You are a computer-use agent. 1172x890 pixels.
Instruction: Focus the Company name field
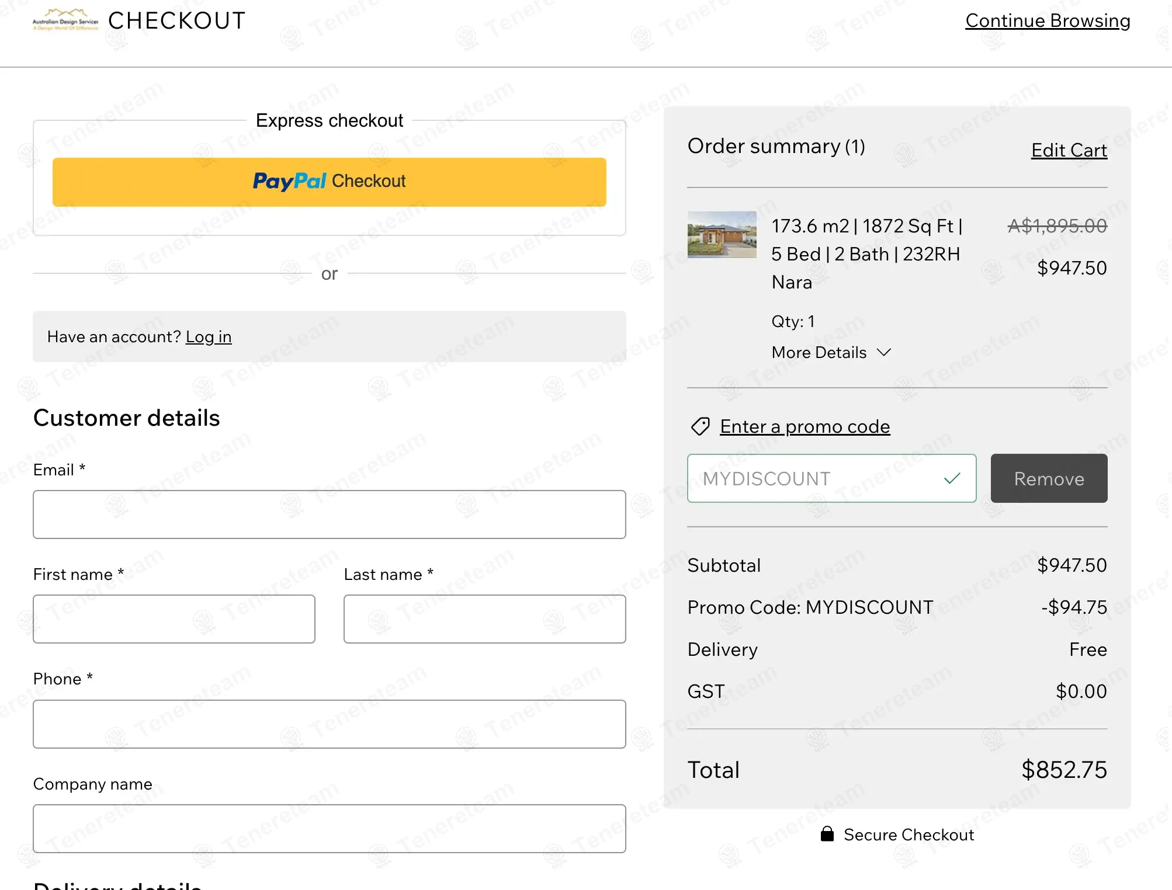[x=330, y=829]
